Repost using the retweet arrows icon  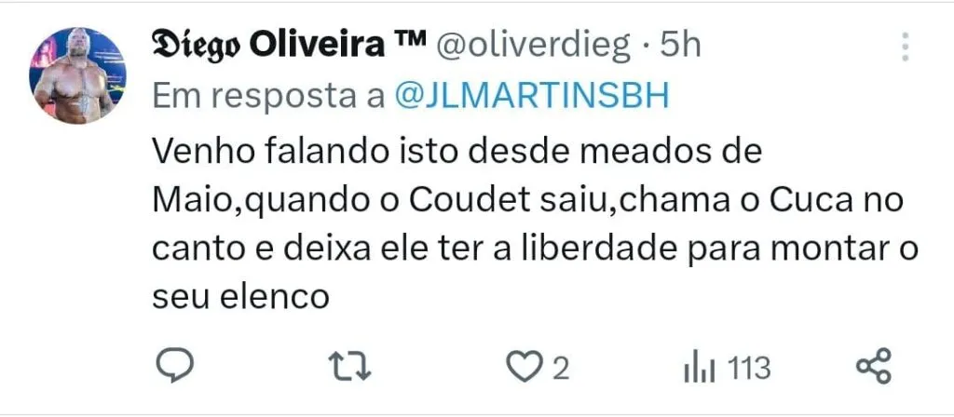350,367
